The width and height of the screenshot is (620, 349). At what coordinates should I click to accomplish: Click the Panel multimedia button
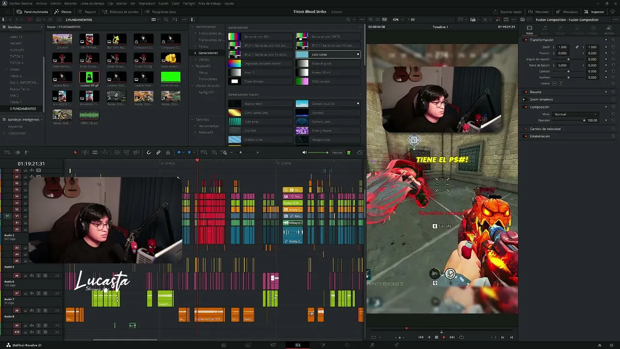[32, 12]
